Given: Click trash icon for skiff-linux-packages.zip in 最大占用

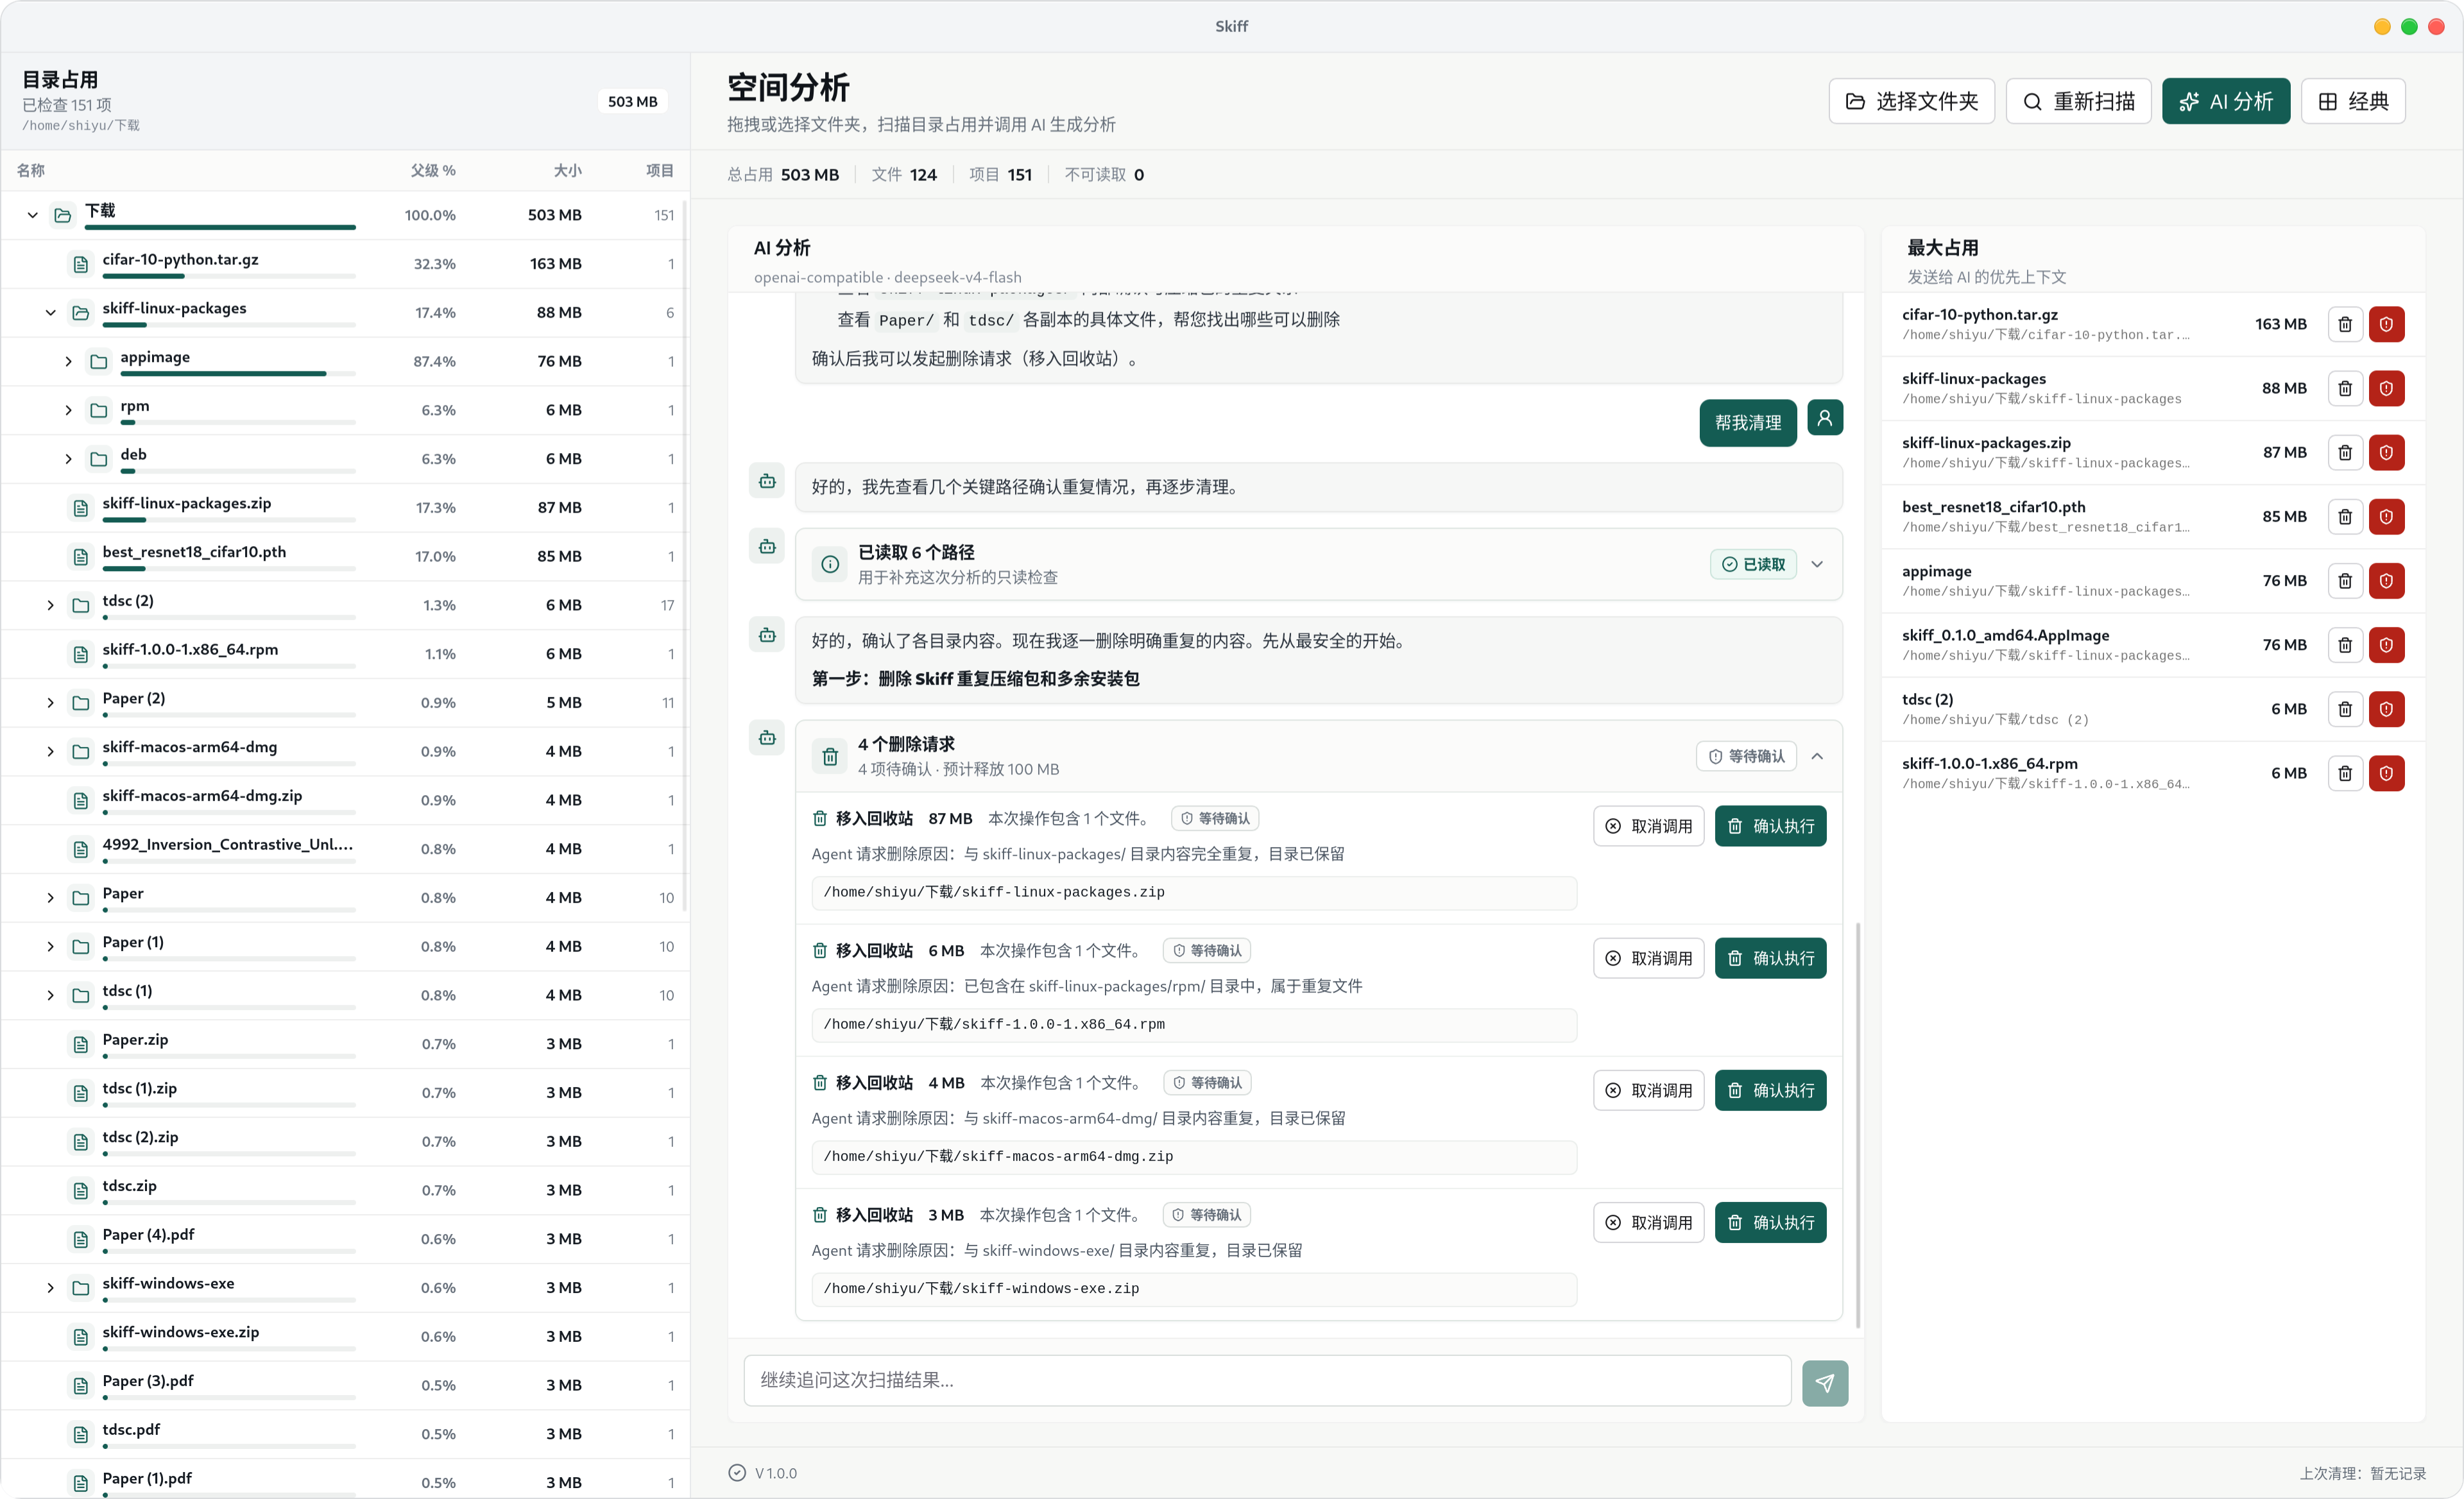Looking at the screenshot, I should (2344, 452).
